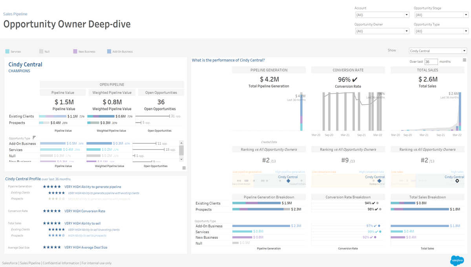Open the Show dropdown set to Cindy Central
The width and height of the screenshot is (471, 267).
(438, 51)
